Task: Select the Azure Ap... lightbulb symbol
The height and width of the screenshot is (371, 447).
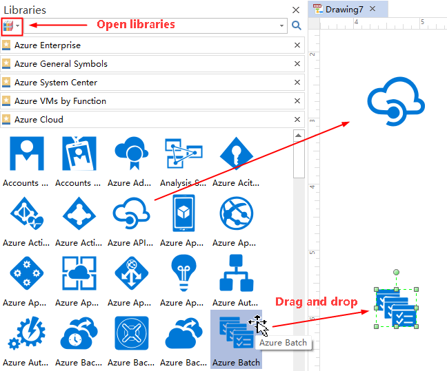Action: [183, 273]
